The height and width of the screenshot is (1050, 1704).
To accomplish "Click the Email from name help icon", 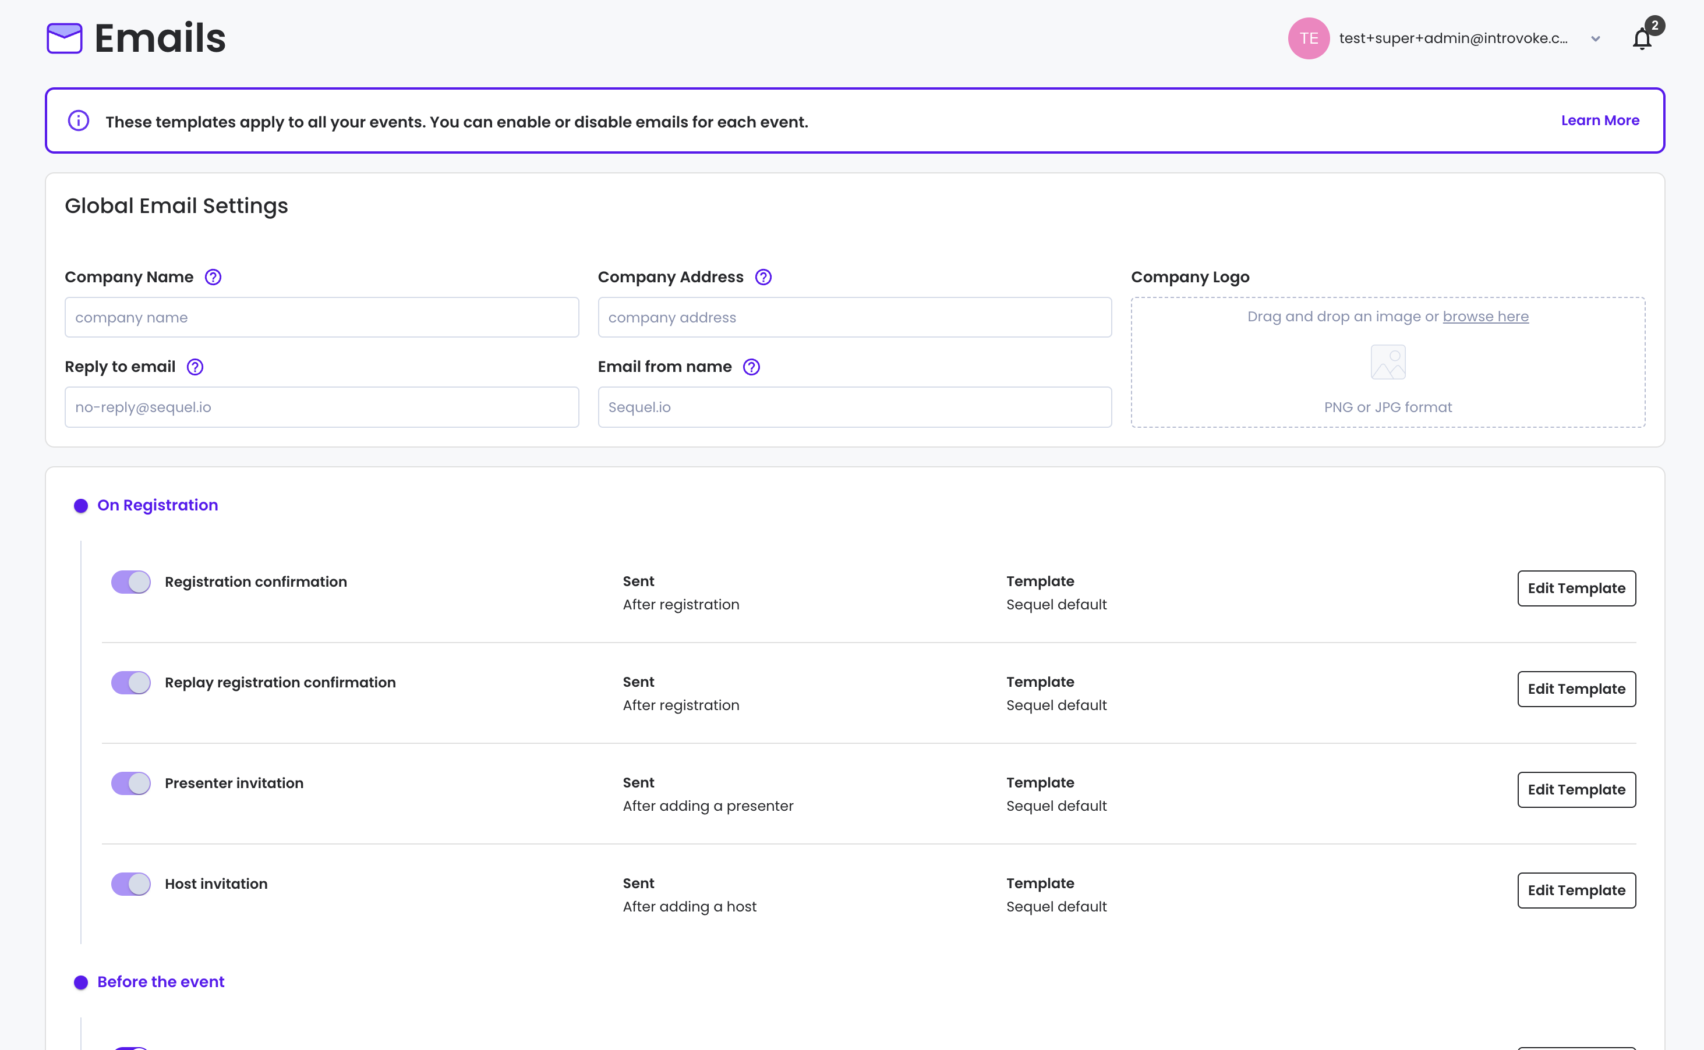I will (752, 367).
